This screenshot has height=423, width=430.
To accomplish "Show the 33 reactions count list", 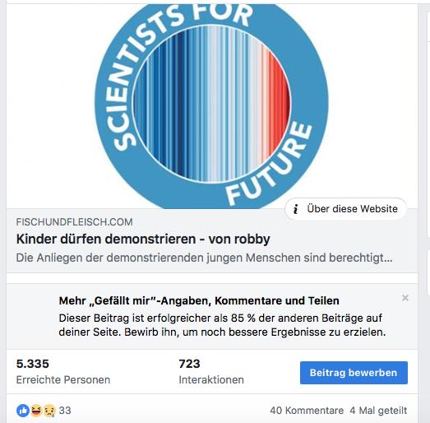I will point(65,411).
